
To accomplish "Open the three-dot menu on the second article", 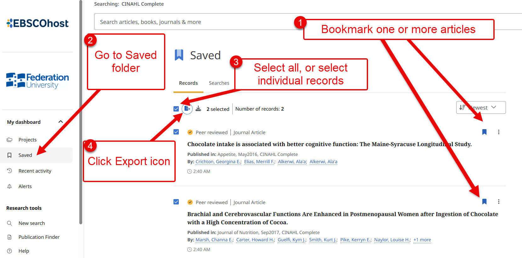I will point(499,202).
